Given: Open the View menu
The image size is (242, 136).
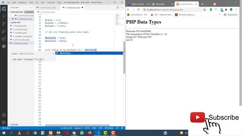Looking at the screenshot, I should click(31, 3).
